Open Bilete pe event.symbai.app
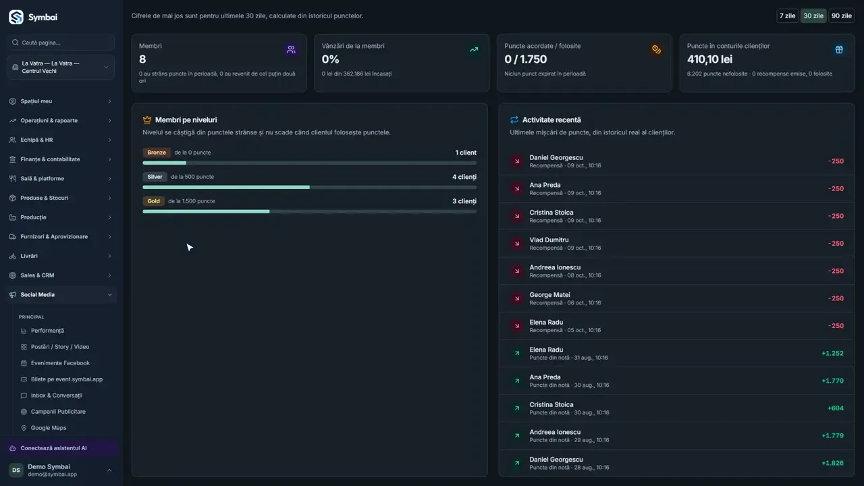Viewport: 864px width, 486px height. click(x=66, y=379)
